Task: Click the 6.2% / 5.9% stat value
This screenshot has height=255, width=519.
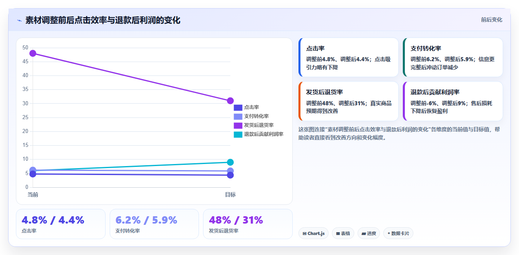Action: click(x=146, y=220)
